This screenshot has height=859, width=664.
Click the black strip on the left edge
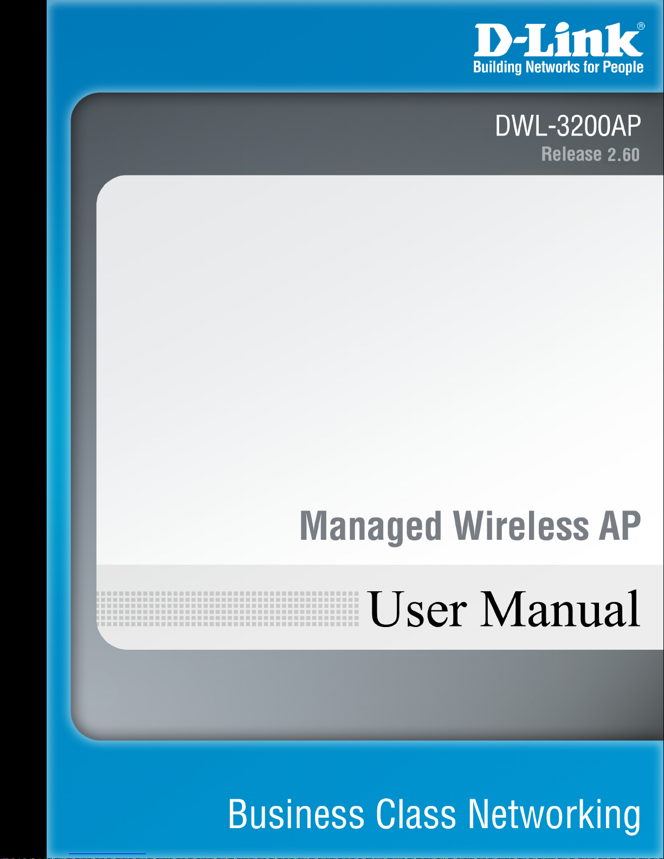point(23,429)
